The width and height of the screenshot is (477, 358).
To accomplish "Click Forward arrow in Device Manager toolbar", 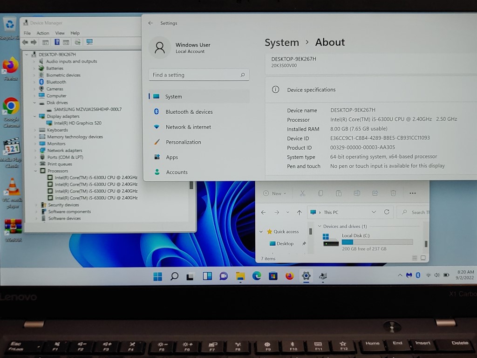I will coord(34,42).
